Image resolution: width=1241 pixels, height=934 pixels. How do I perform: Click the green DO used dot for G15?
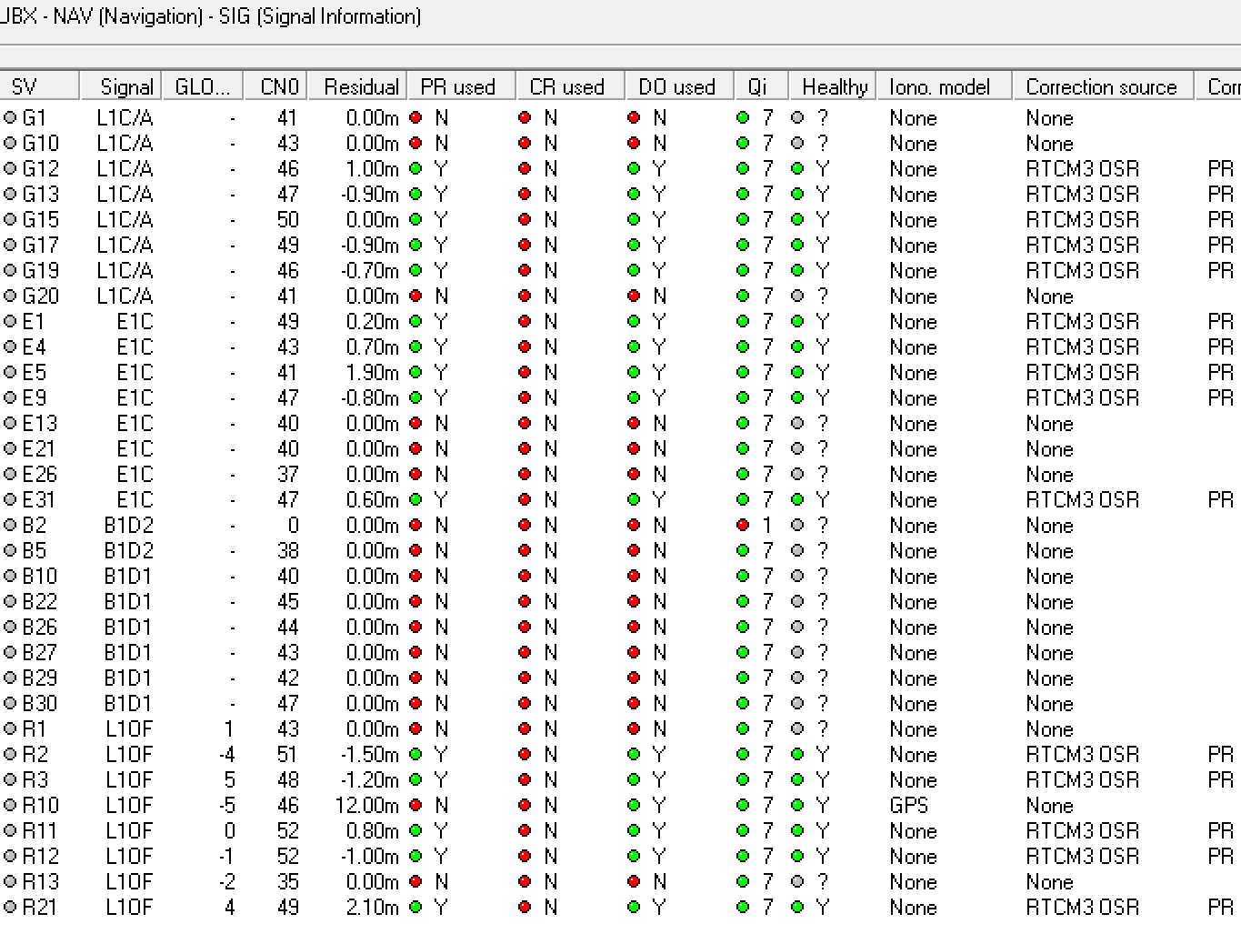[634, 220]
